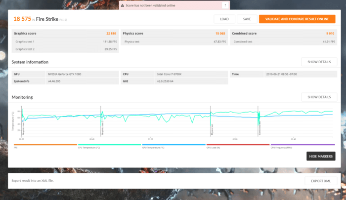This screenshot has width=346, height=200.
Task: Click the HIDE MARKERS button
Action: point(321,156)
